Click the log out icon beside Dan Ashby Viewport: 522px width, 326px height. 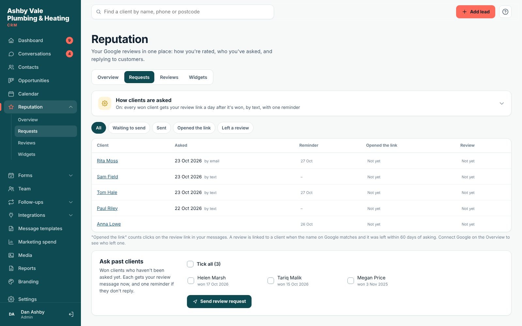click(x=71, y=314)
